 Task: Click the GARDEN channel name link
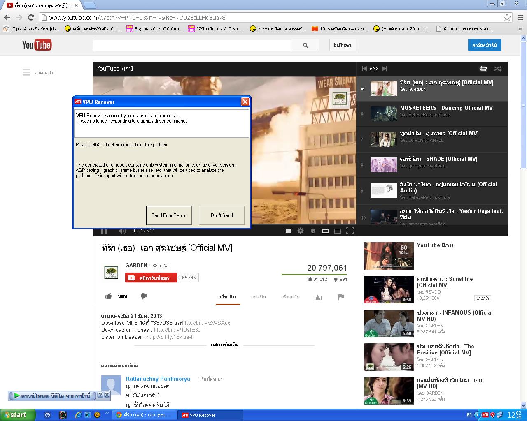click(x=136, y=265)
